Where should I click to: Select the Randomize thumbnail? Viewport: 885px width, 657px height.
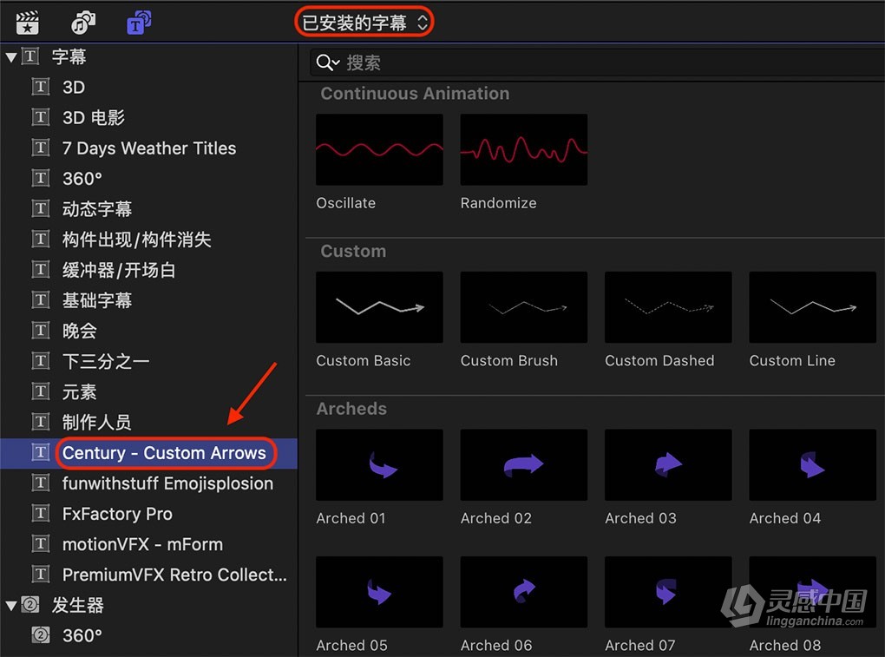pos(524,149)
